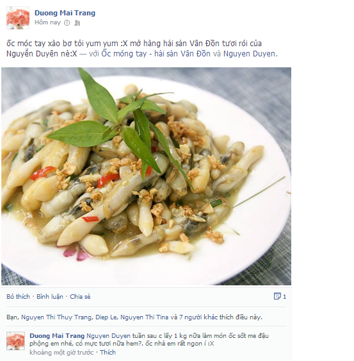The height and width of the screenshot is (361, 354).
Task: Click Bình luận to comment
Action: [50, 296]
